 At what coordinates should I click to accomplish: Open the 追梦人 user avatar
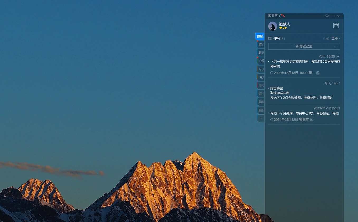click(273, 26)
